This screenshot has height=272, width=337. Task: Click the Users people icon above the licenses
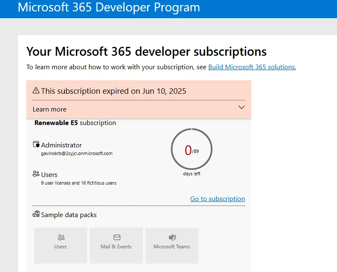36,174
